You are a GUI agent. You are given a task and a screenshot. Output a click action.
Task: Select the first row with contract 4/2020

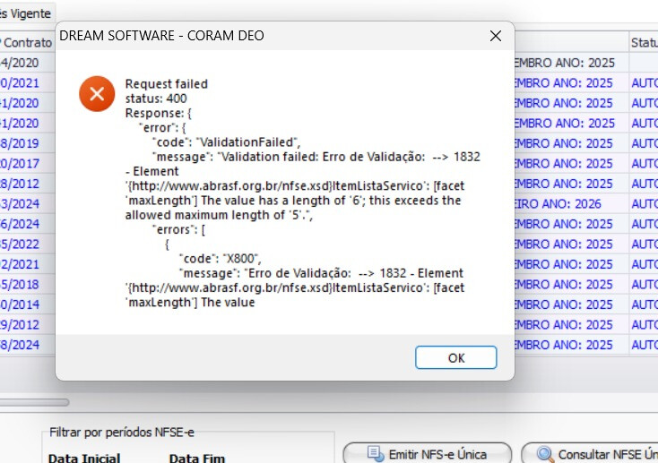tap(20, 63)
